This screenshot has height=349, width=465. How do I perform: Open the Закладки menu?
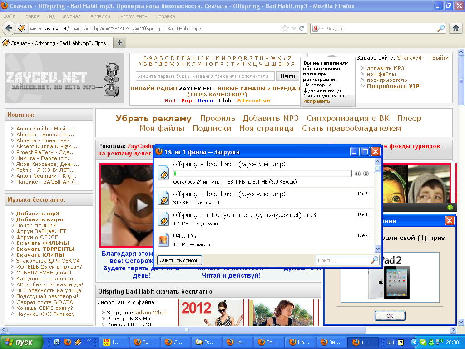99,16
